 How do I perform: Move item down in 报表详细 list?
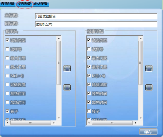149,87
